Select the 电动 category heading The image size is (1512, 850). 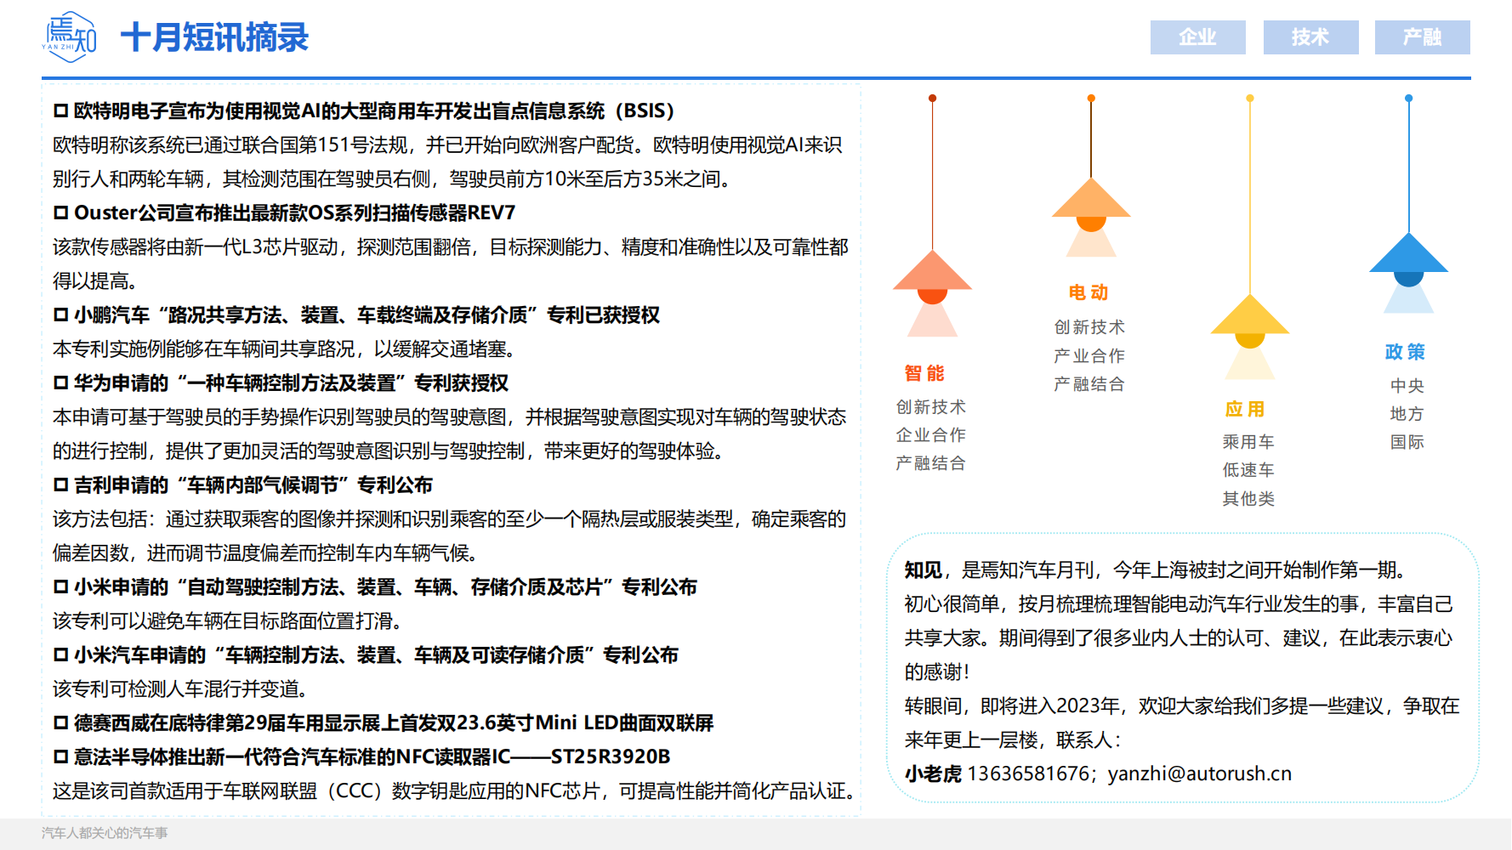pos(1089,292)
